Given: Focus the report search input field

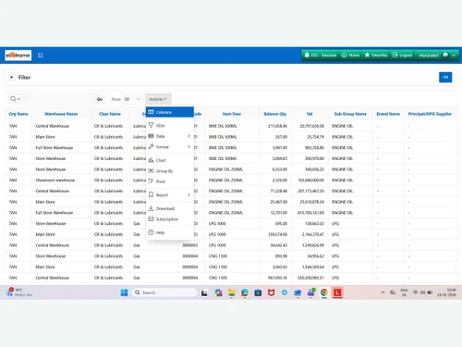Looking at the screenshot, I should tap(58, 99).
